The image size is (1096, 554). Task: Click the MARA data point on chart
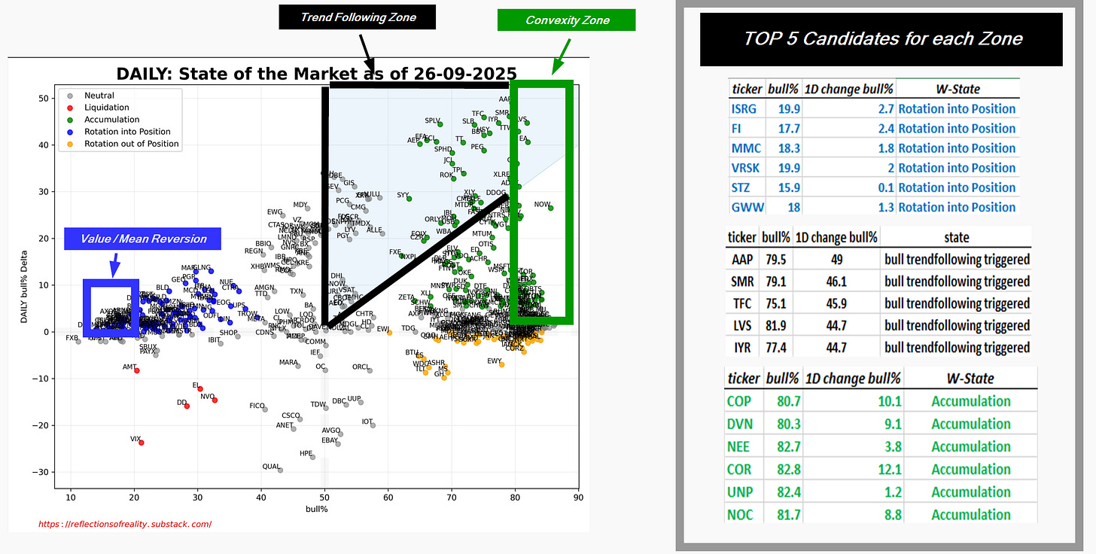point(298,366)
